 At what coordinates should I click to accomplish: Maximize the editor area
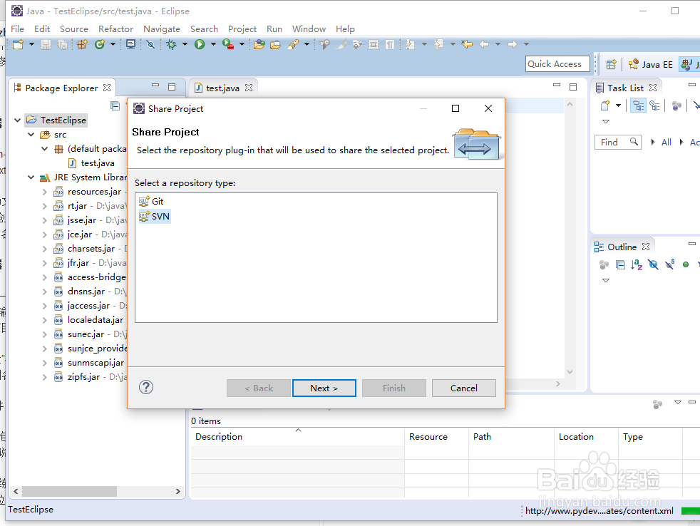(573, 87)
